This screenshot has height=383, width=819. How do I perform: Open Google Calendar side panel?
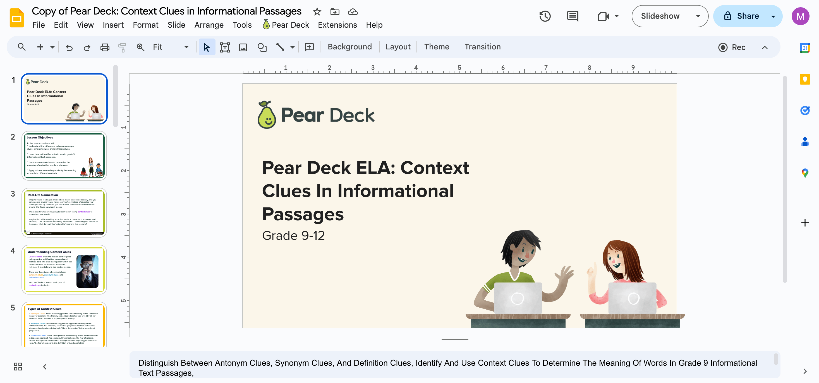(805, 48)
